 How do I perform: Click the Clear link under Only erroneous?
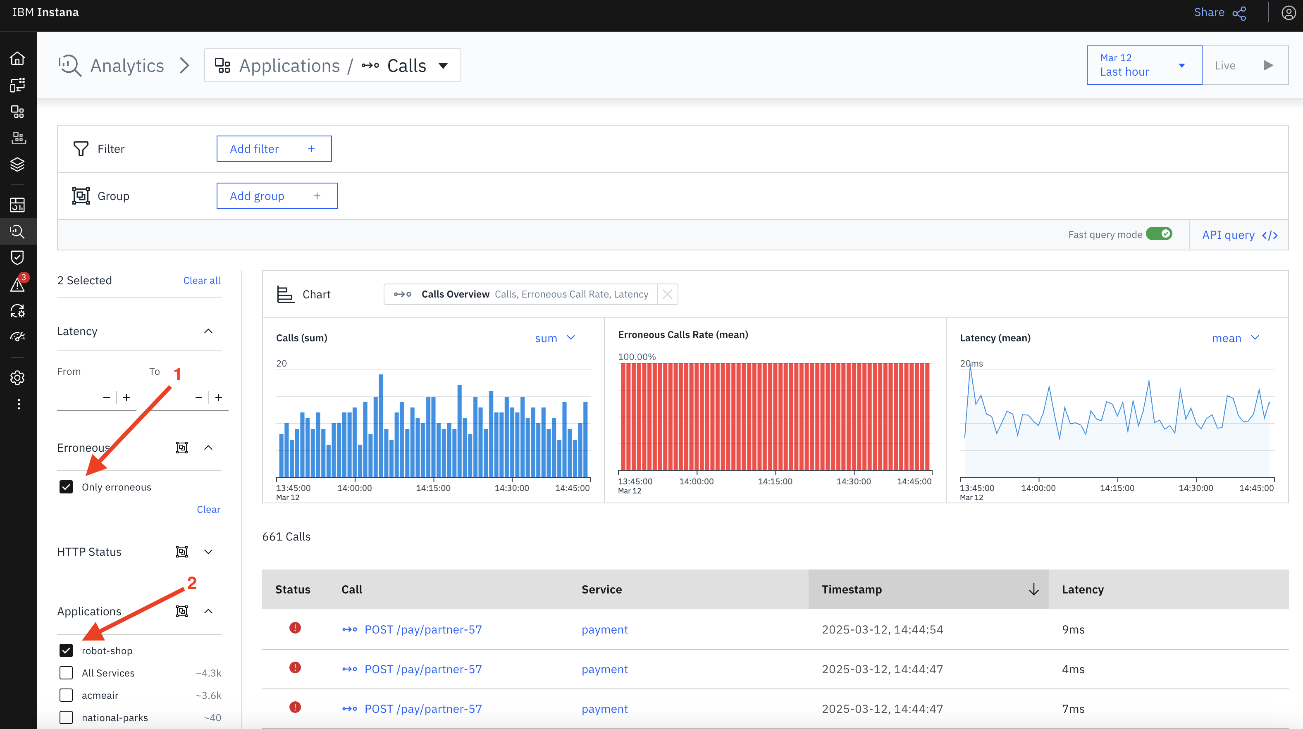(x=208, y=510)
